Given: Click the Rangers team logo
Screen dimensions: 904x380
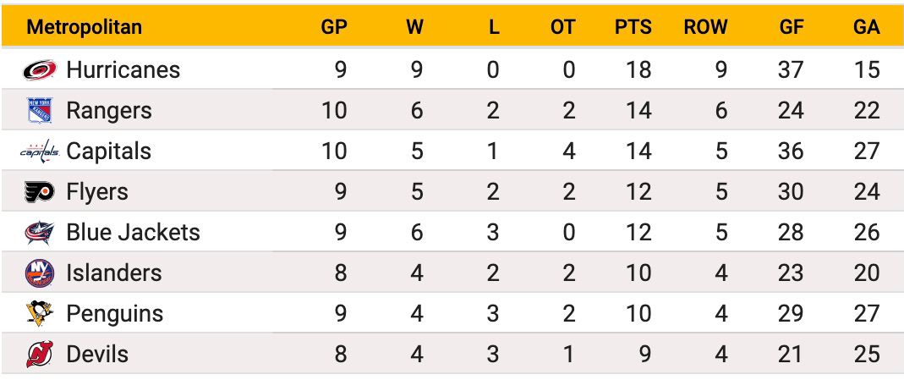Looking at the screenshot, I should point(40,110).
